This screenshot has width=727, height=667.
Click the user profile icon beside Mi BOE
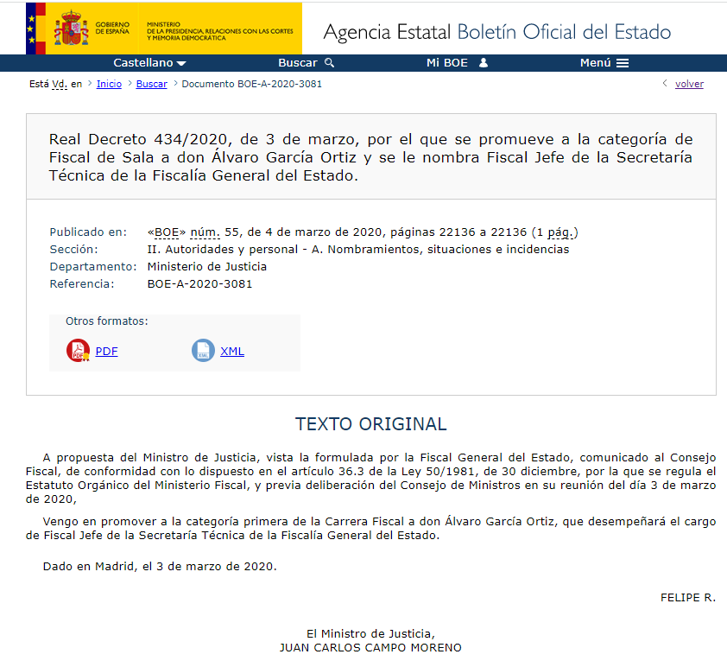[484, 63]
